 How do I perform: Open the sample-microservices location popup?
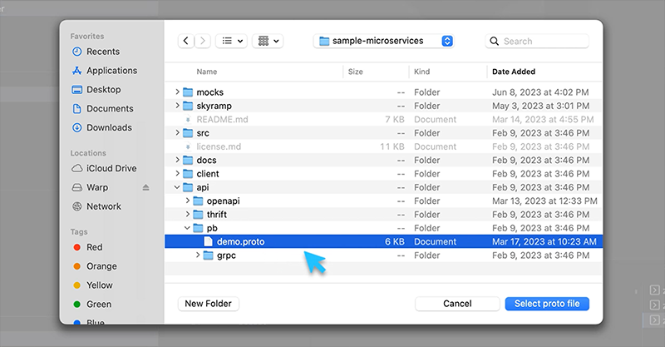coord(384,41)
